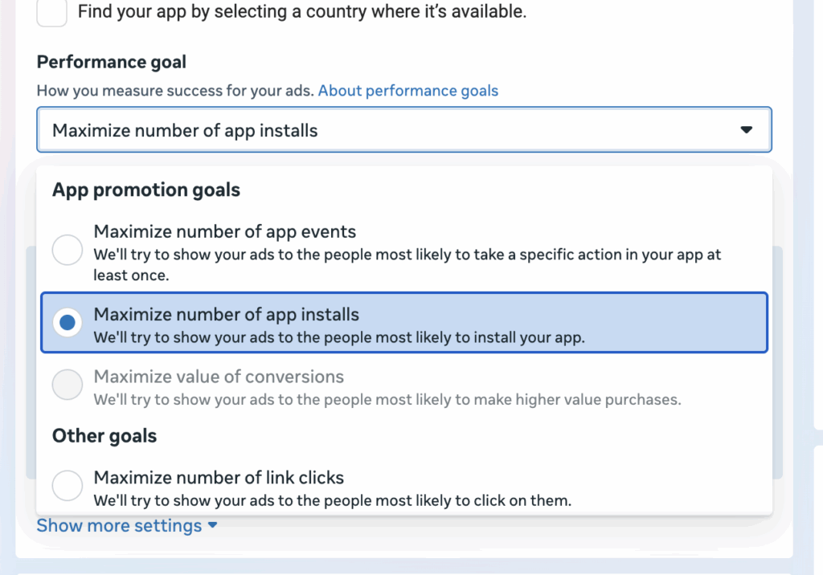
Task: Click the small caret after "Show more settings"
Action: 212,524
